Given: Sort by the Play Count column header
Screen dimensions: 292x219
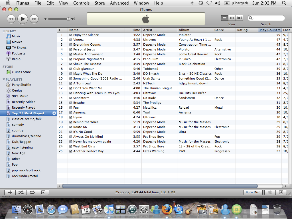Looking at the screenshot, I should 270,30.
